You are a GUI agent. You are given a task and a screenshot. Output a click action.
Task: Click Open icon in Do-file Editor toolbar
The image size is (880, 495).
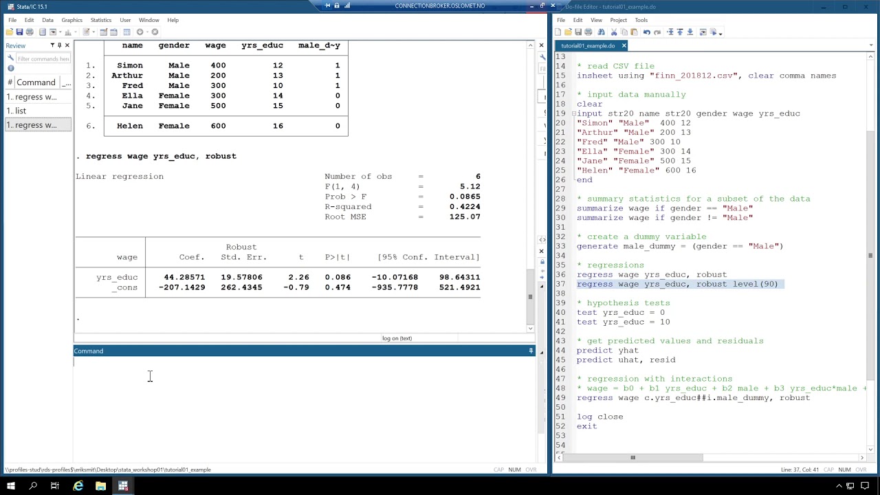coord(568,32)
